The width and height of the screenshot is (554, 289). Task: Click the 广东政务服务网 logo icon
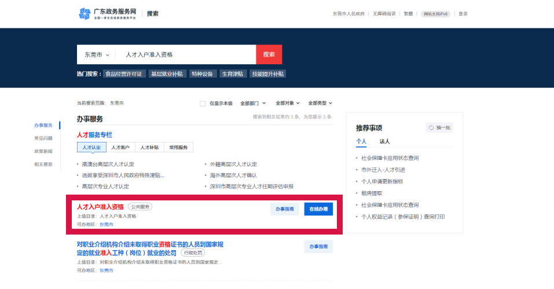[x=85, y=13]
